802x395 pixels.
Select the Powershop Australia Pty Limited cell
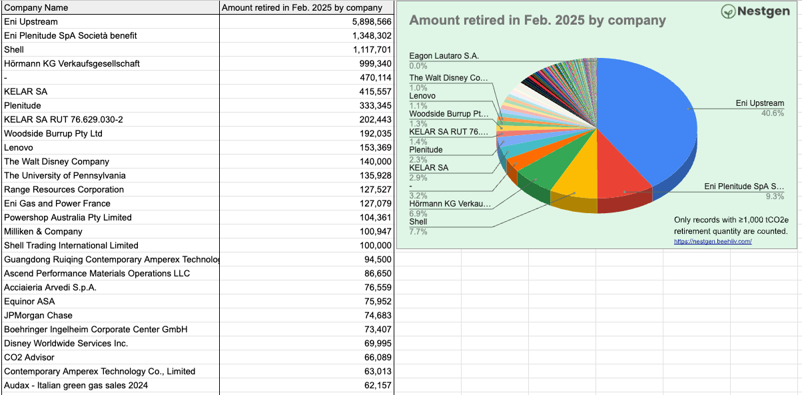pyautogui.click(x=110, y=218)
